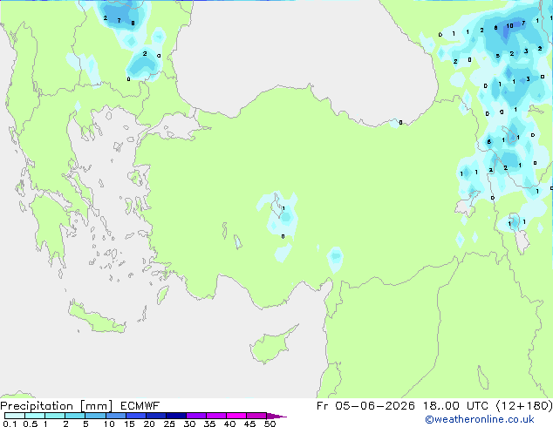Open the weatheronline.co.uk credit link
553x427 pixels.
[x=480, y=419]
